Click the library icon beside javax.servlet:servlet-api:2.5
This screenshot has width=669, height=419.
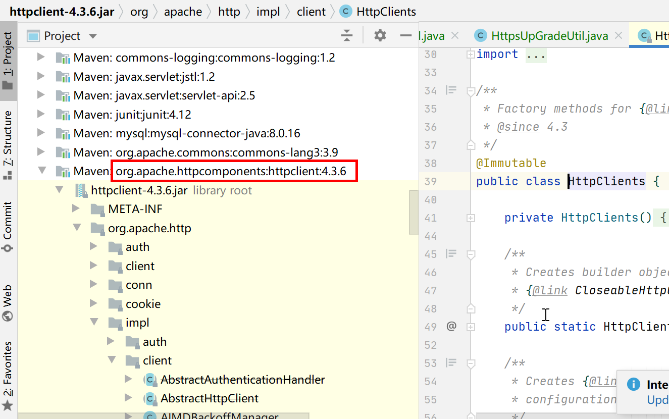click(x=64, y=96)
